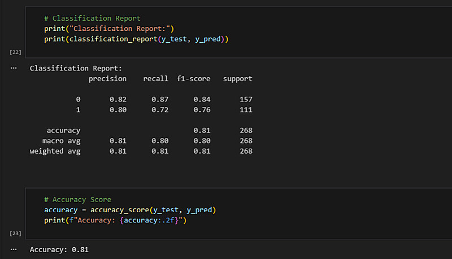Screen dimensions: 452x259
Task: Click the f1-score column header in output
Action: [x=194, y=79]
